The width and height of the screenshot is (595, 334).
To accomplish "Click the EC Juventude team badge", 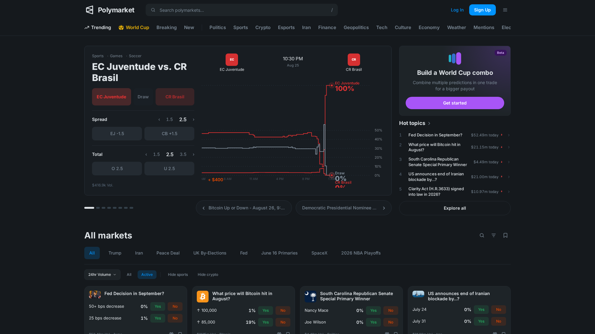I will (x=232, y=60).
